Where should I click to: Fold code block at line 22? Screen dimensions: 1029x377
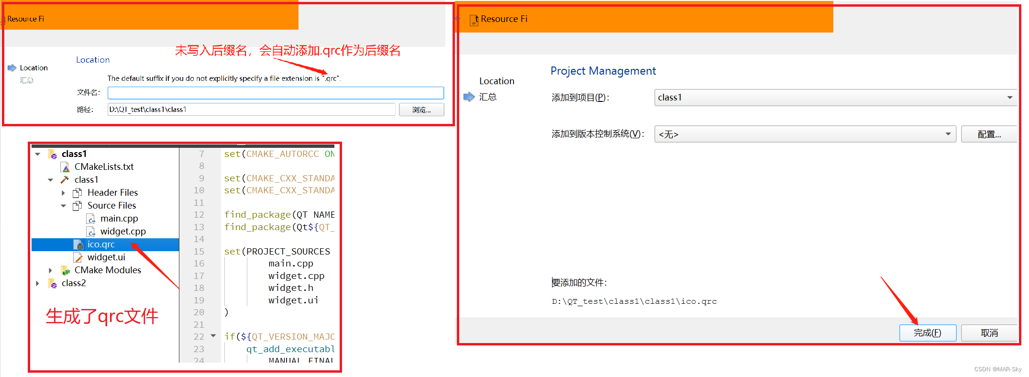[213, 336]
